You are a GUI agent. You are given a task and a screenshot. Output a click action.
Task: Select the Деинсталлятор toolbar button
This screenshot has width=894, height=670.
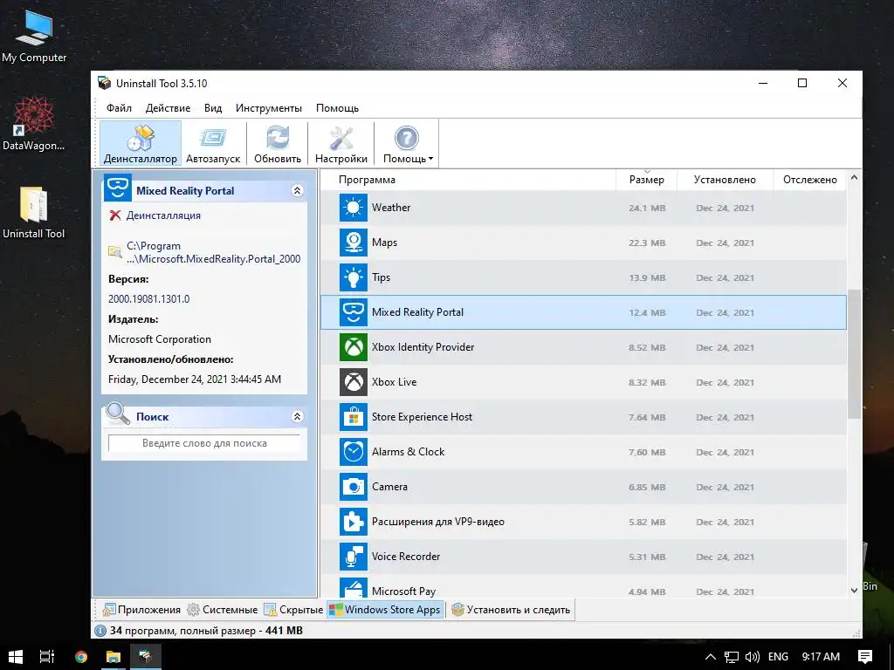coord(141,144)
